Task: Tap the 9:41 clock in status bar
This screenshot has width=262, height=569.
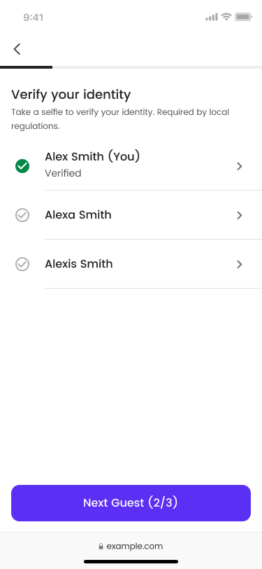Action: (x=34, y=18)
